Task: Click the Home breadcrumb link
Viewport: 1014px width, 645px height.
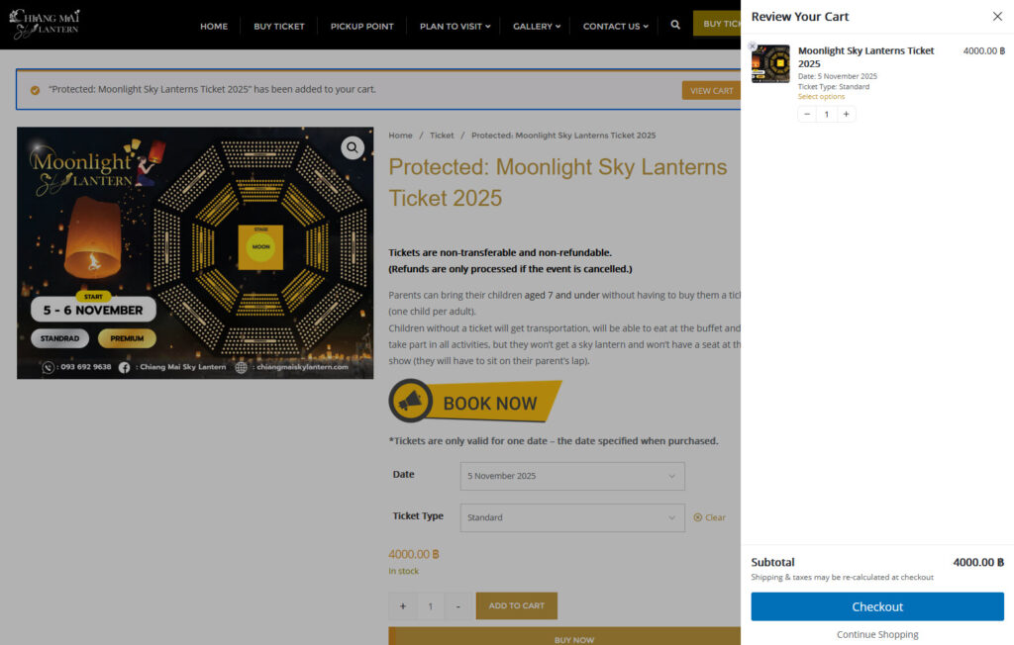Action: pos(400,136)
